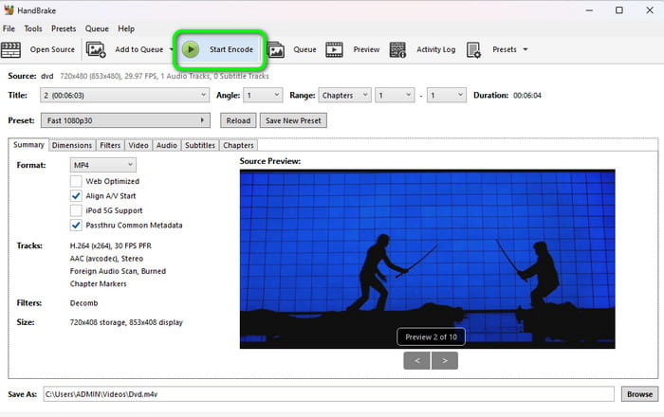664x417 pixels.
Task: Click the Duration value 00:06:04
Action: pyautogui.click(x=527, y=96)
